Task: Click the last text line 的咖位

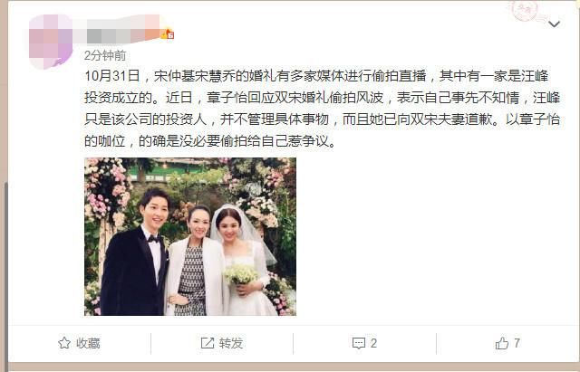Action: tap(210, 141)
